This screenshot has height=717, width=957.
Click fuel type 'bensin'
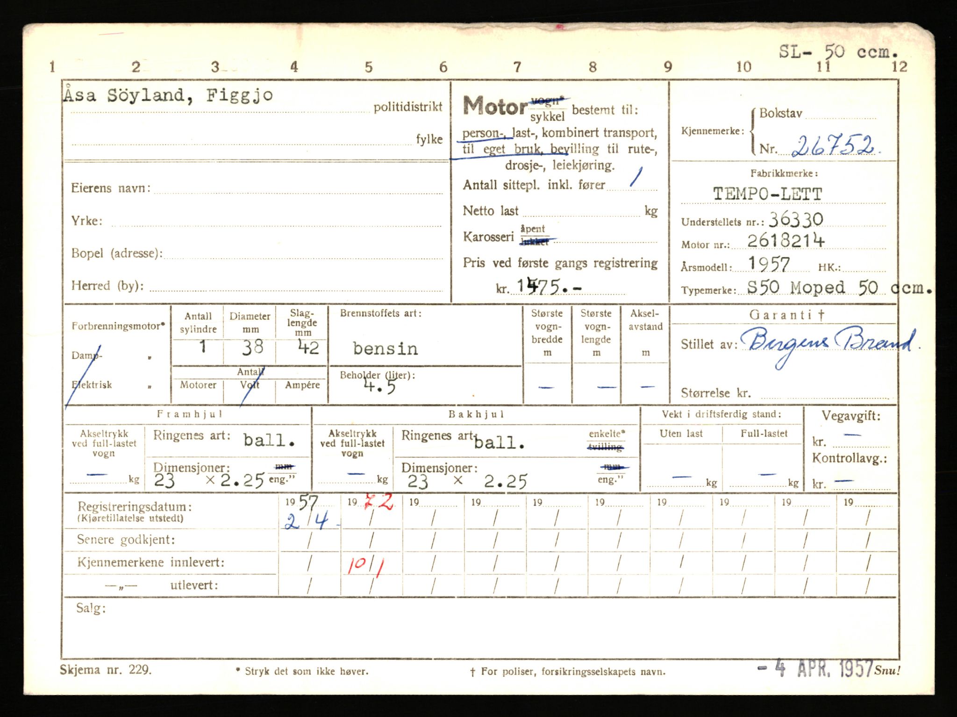point(385,348)
